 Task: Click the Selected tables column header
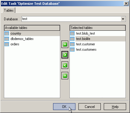(x=97, y=28)
